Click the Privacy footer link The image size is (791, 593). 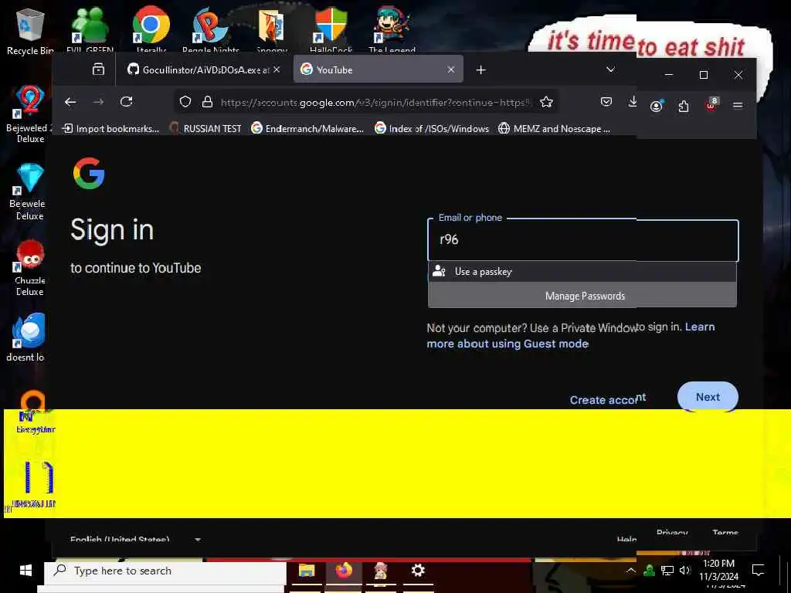(672, 533)
